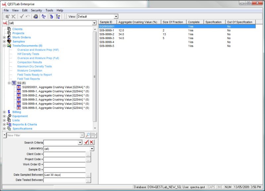Click the Print toolbar icon

pyautogui.click(x=35, y=16)
